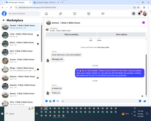Image resolution: width=151 pixels, height=121 pixels.
Task: Switch to Messenger Facebook browser tab
Action: point(18,2)
